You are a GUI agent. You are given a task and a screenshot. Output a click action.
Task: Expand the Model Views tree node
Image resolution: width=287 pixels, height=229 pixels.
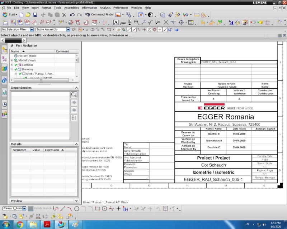click(12, 60)
